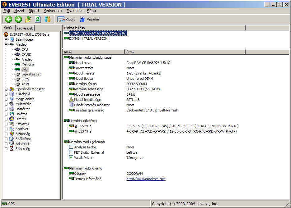Viewport: 291px width, 208px height.
Task: Select the Beállítások tree item
Action: click(x=23, y=139)
